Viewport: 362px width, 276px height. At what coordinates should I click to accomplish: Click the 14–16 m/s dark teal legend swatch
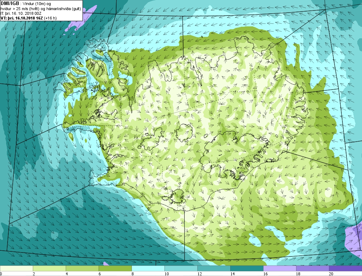247,268
